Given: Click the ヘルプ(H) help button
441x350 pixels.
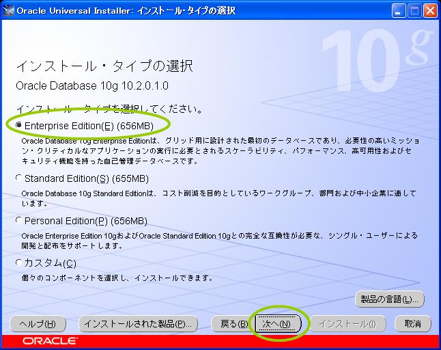Looking at the screenshot, I should click(38, 324).
